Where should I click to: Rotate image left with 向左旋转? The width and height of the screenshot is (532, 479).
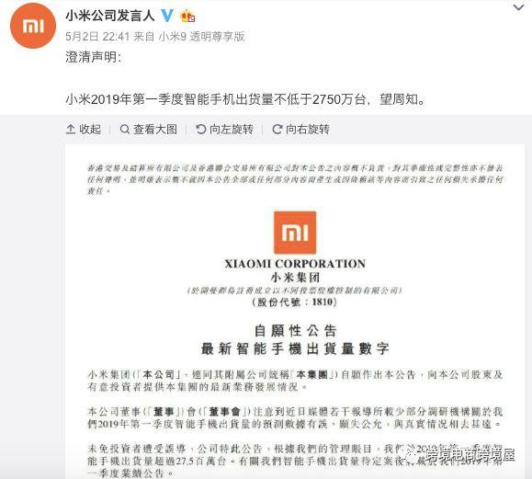224,130
